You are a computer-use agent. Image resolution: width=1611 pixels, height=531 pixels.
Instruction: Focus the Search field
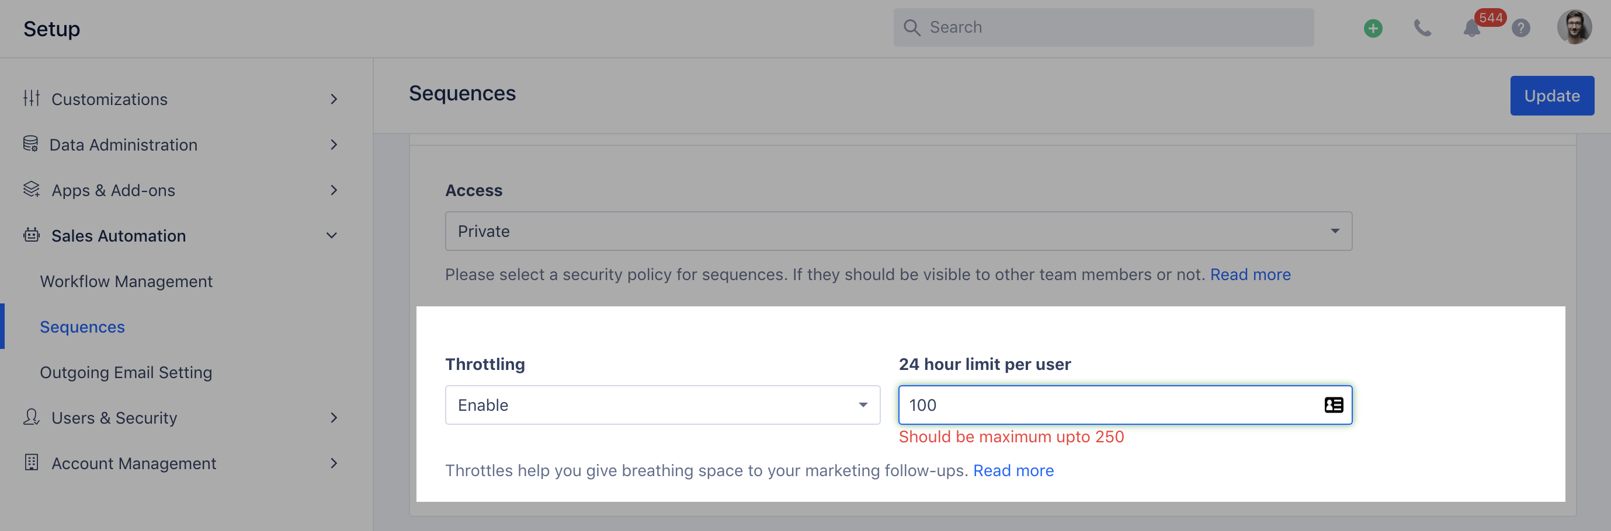[1103, 27]
